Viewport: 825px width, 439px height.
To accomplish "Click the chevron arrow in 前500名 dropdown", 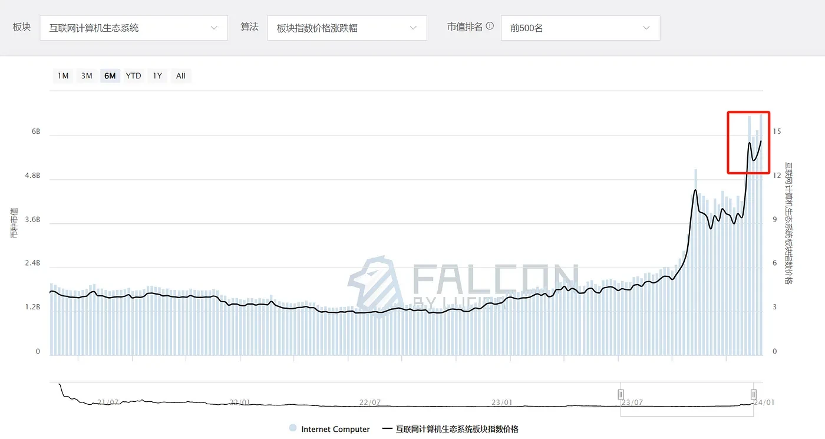I will pyautogui.click(x=646, y=28).
